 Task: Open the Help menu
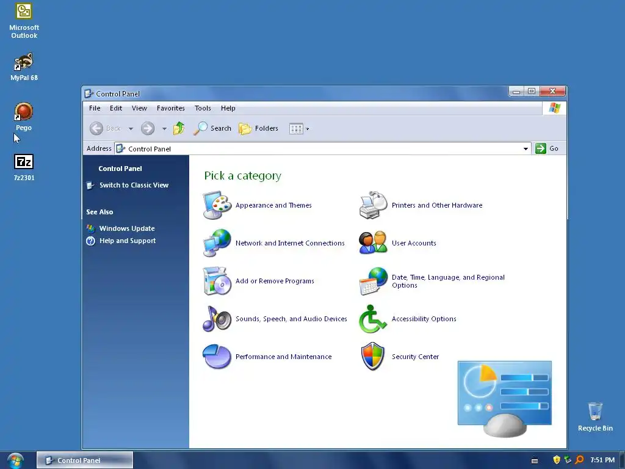point(228,108)
